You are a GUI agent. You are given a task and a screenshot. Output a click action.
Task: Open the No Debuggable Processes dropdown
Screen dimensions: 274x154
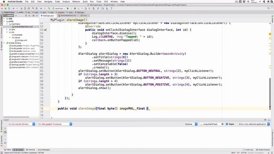(55, 124)
